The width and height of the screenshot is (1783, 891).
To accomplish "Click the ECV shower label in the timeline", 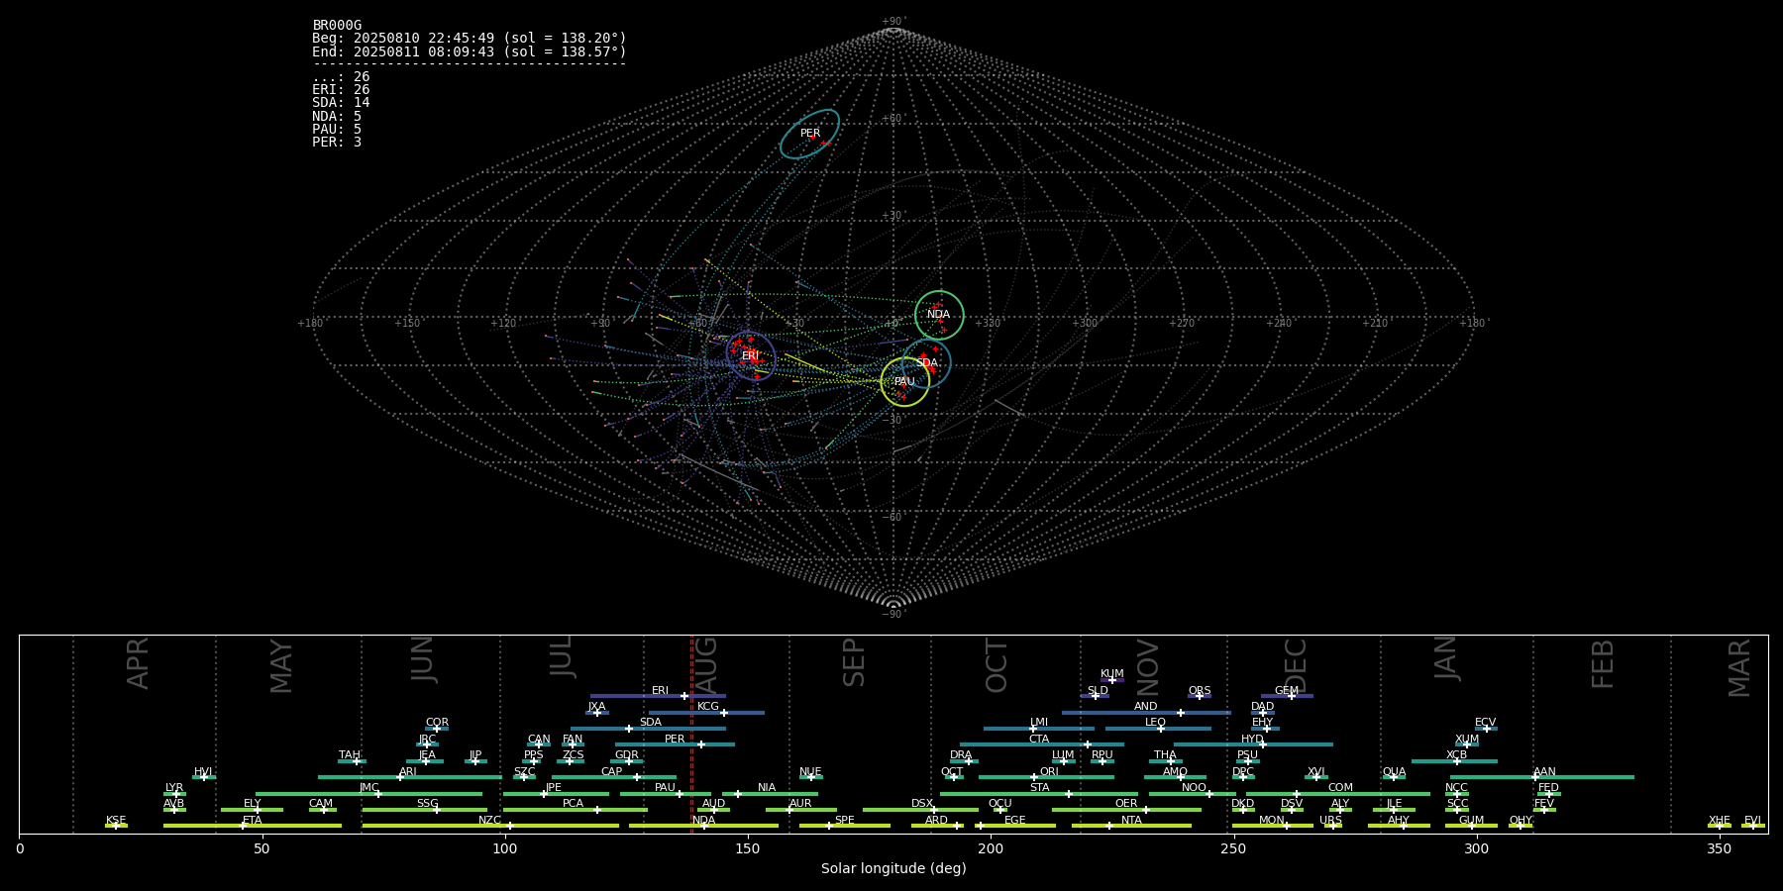I will tap(1485, 723).
